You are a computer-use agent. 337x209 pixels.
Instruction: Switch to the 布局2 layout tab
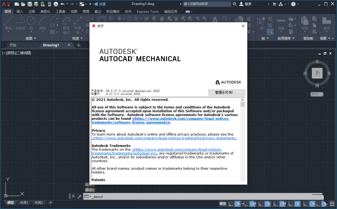pos(39,203)
